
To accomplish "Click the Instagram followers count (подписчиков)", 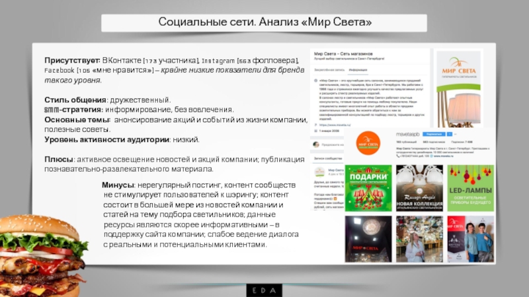I will pos(434,142).
